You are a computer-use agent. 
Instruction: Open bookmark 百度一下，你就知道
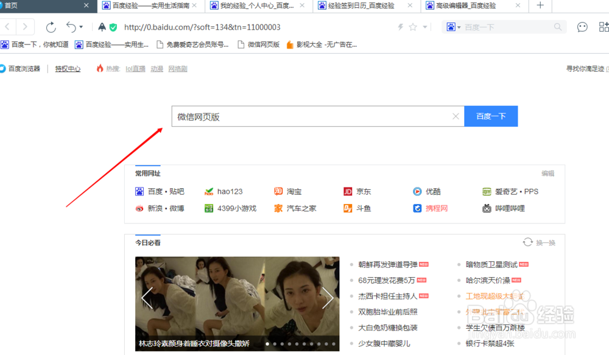pos(35,44)
